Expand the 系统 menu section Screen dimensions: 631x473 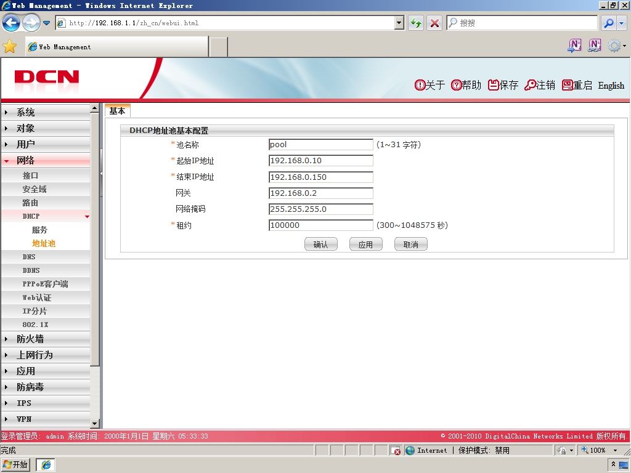[46, 112]
